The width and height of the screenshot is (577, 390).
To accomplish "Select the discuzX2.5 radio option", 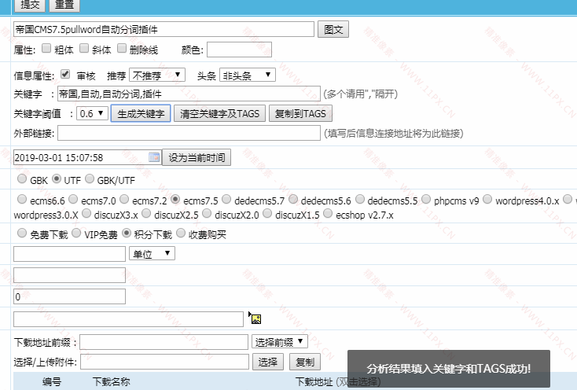I will pyautogui.click(x=146, y=213).
